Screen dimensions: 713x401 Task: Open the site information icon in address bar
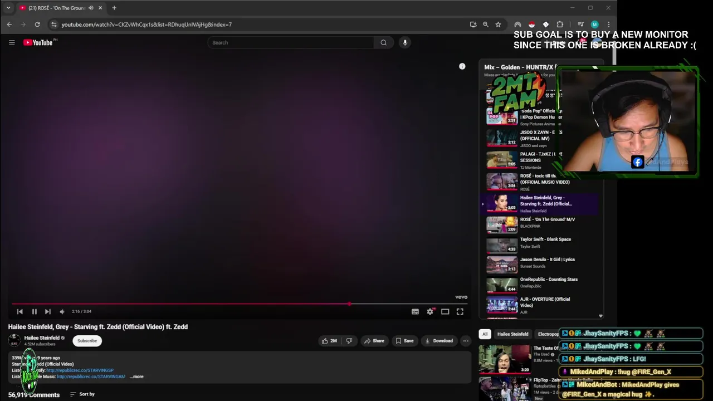[53, 25]
